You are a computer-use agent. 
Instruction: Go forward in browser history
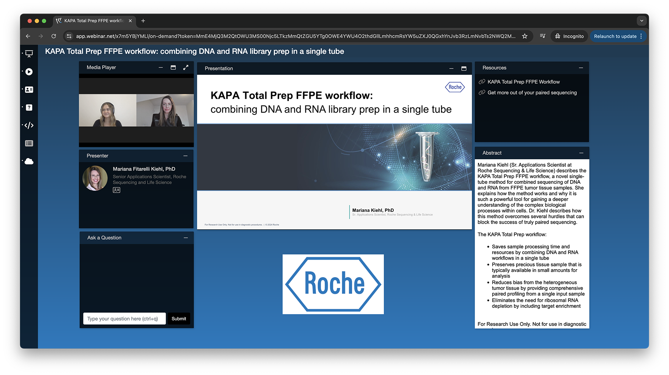pos(41,36)
